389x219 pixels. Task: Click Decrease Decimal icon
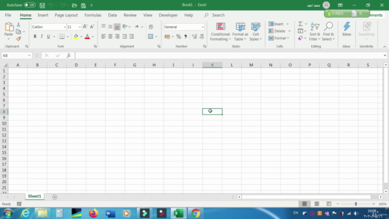201,36
